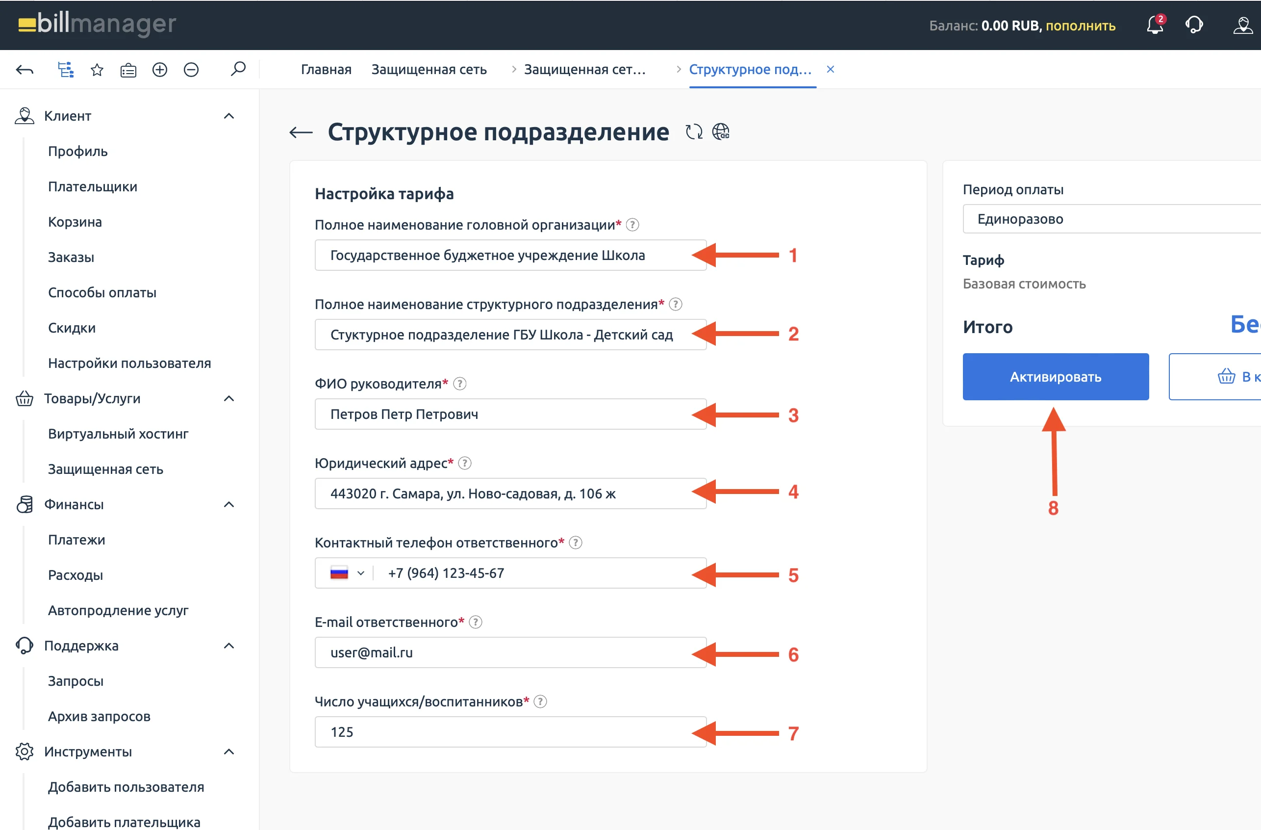Select the Структурное под… tab

point(750,70)
